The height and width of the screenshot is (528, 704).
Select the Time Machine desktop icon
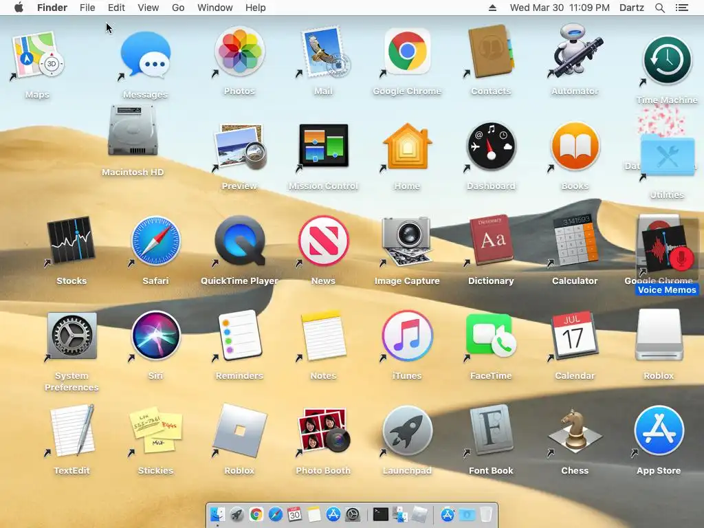(667, 60)
